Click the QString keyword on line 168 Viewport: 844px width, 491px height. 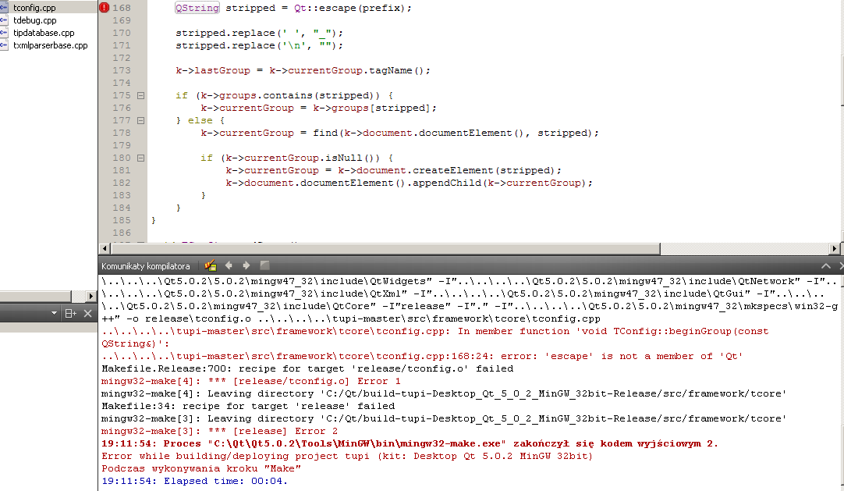tap(197, 8)
